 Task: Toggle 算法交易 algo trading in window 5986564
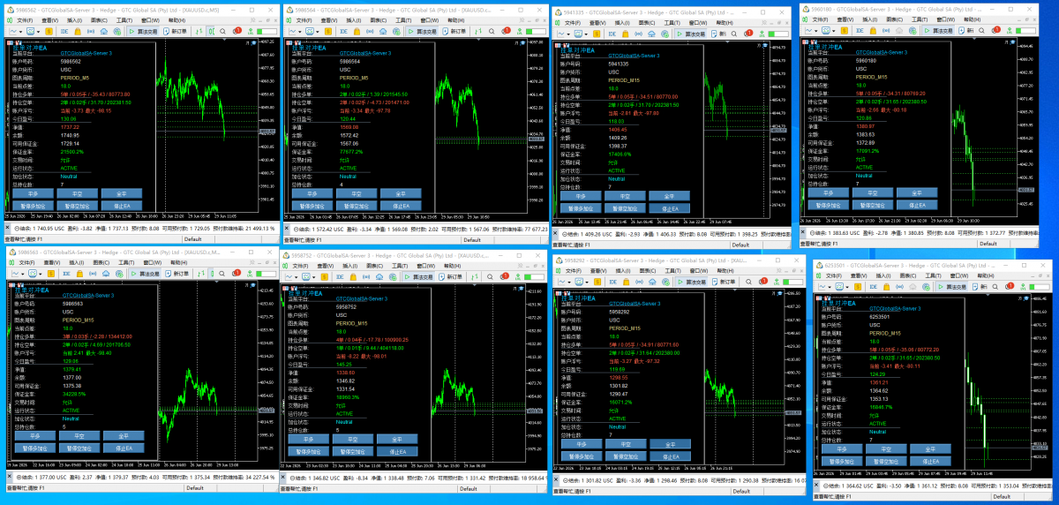(424, 30)
